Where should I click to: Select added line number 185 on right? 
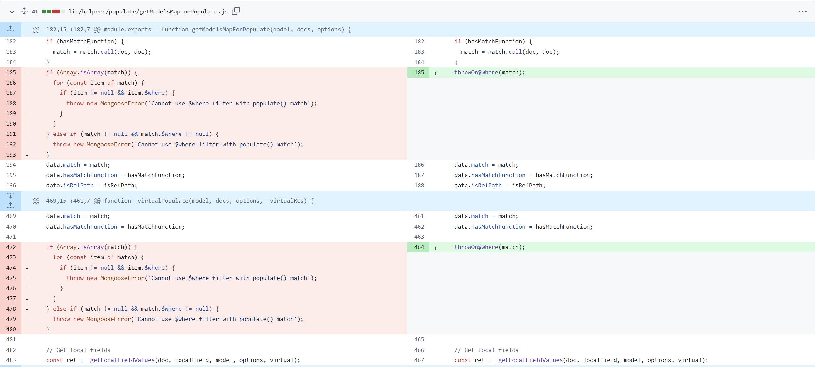click(419, 72)
